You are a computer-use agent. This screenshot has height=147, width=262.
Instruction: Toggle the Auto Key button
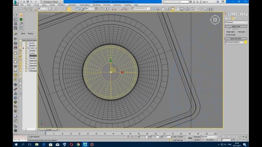tap(197, 137)
